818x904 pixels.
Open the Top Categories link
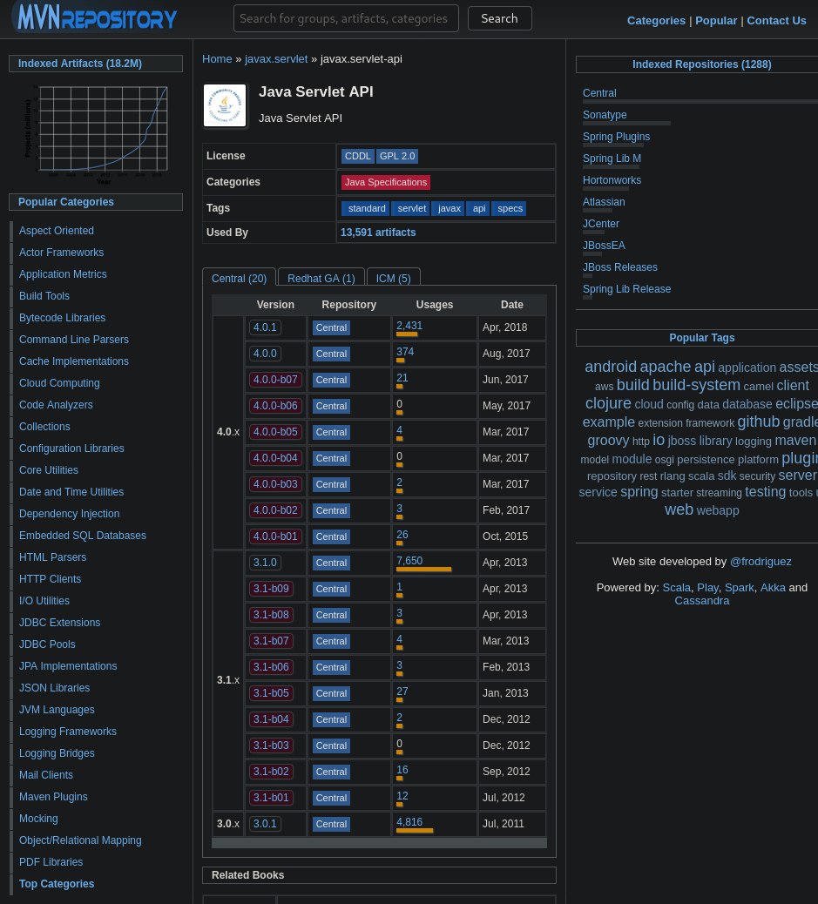pos(57,884)
